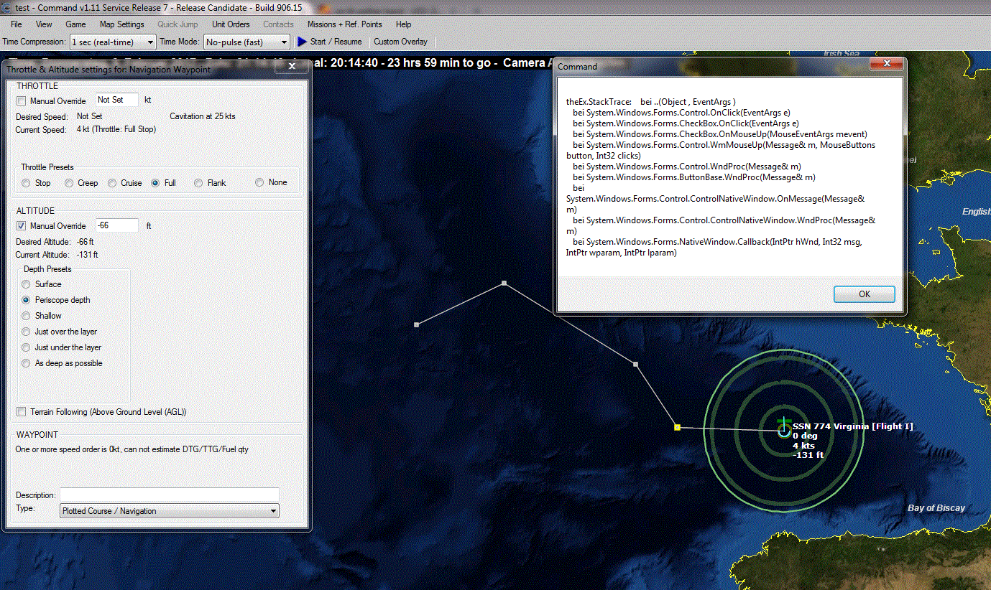Click the Desired Altitude -66 ft value
The width and height of the screenshot is (991, 590).
(86, 242)
